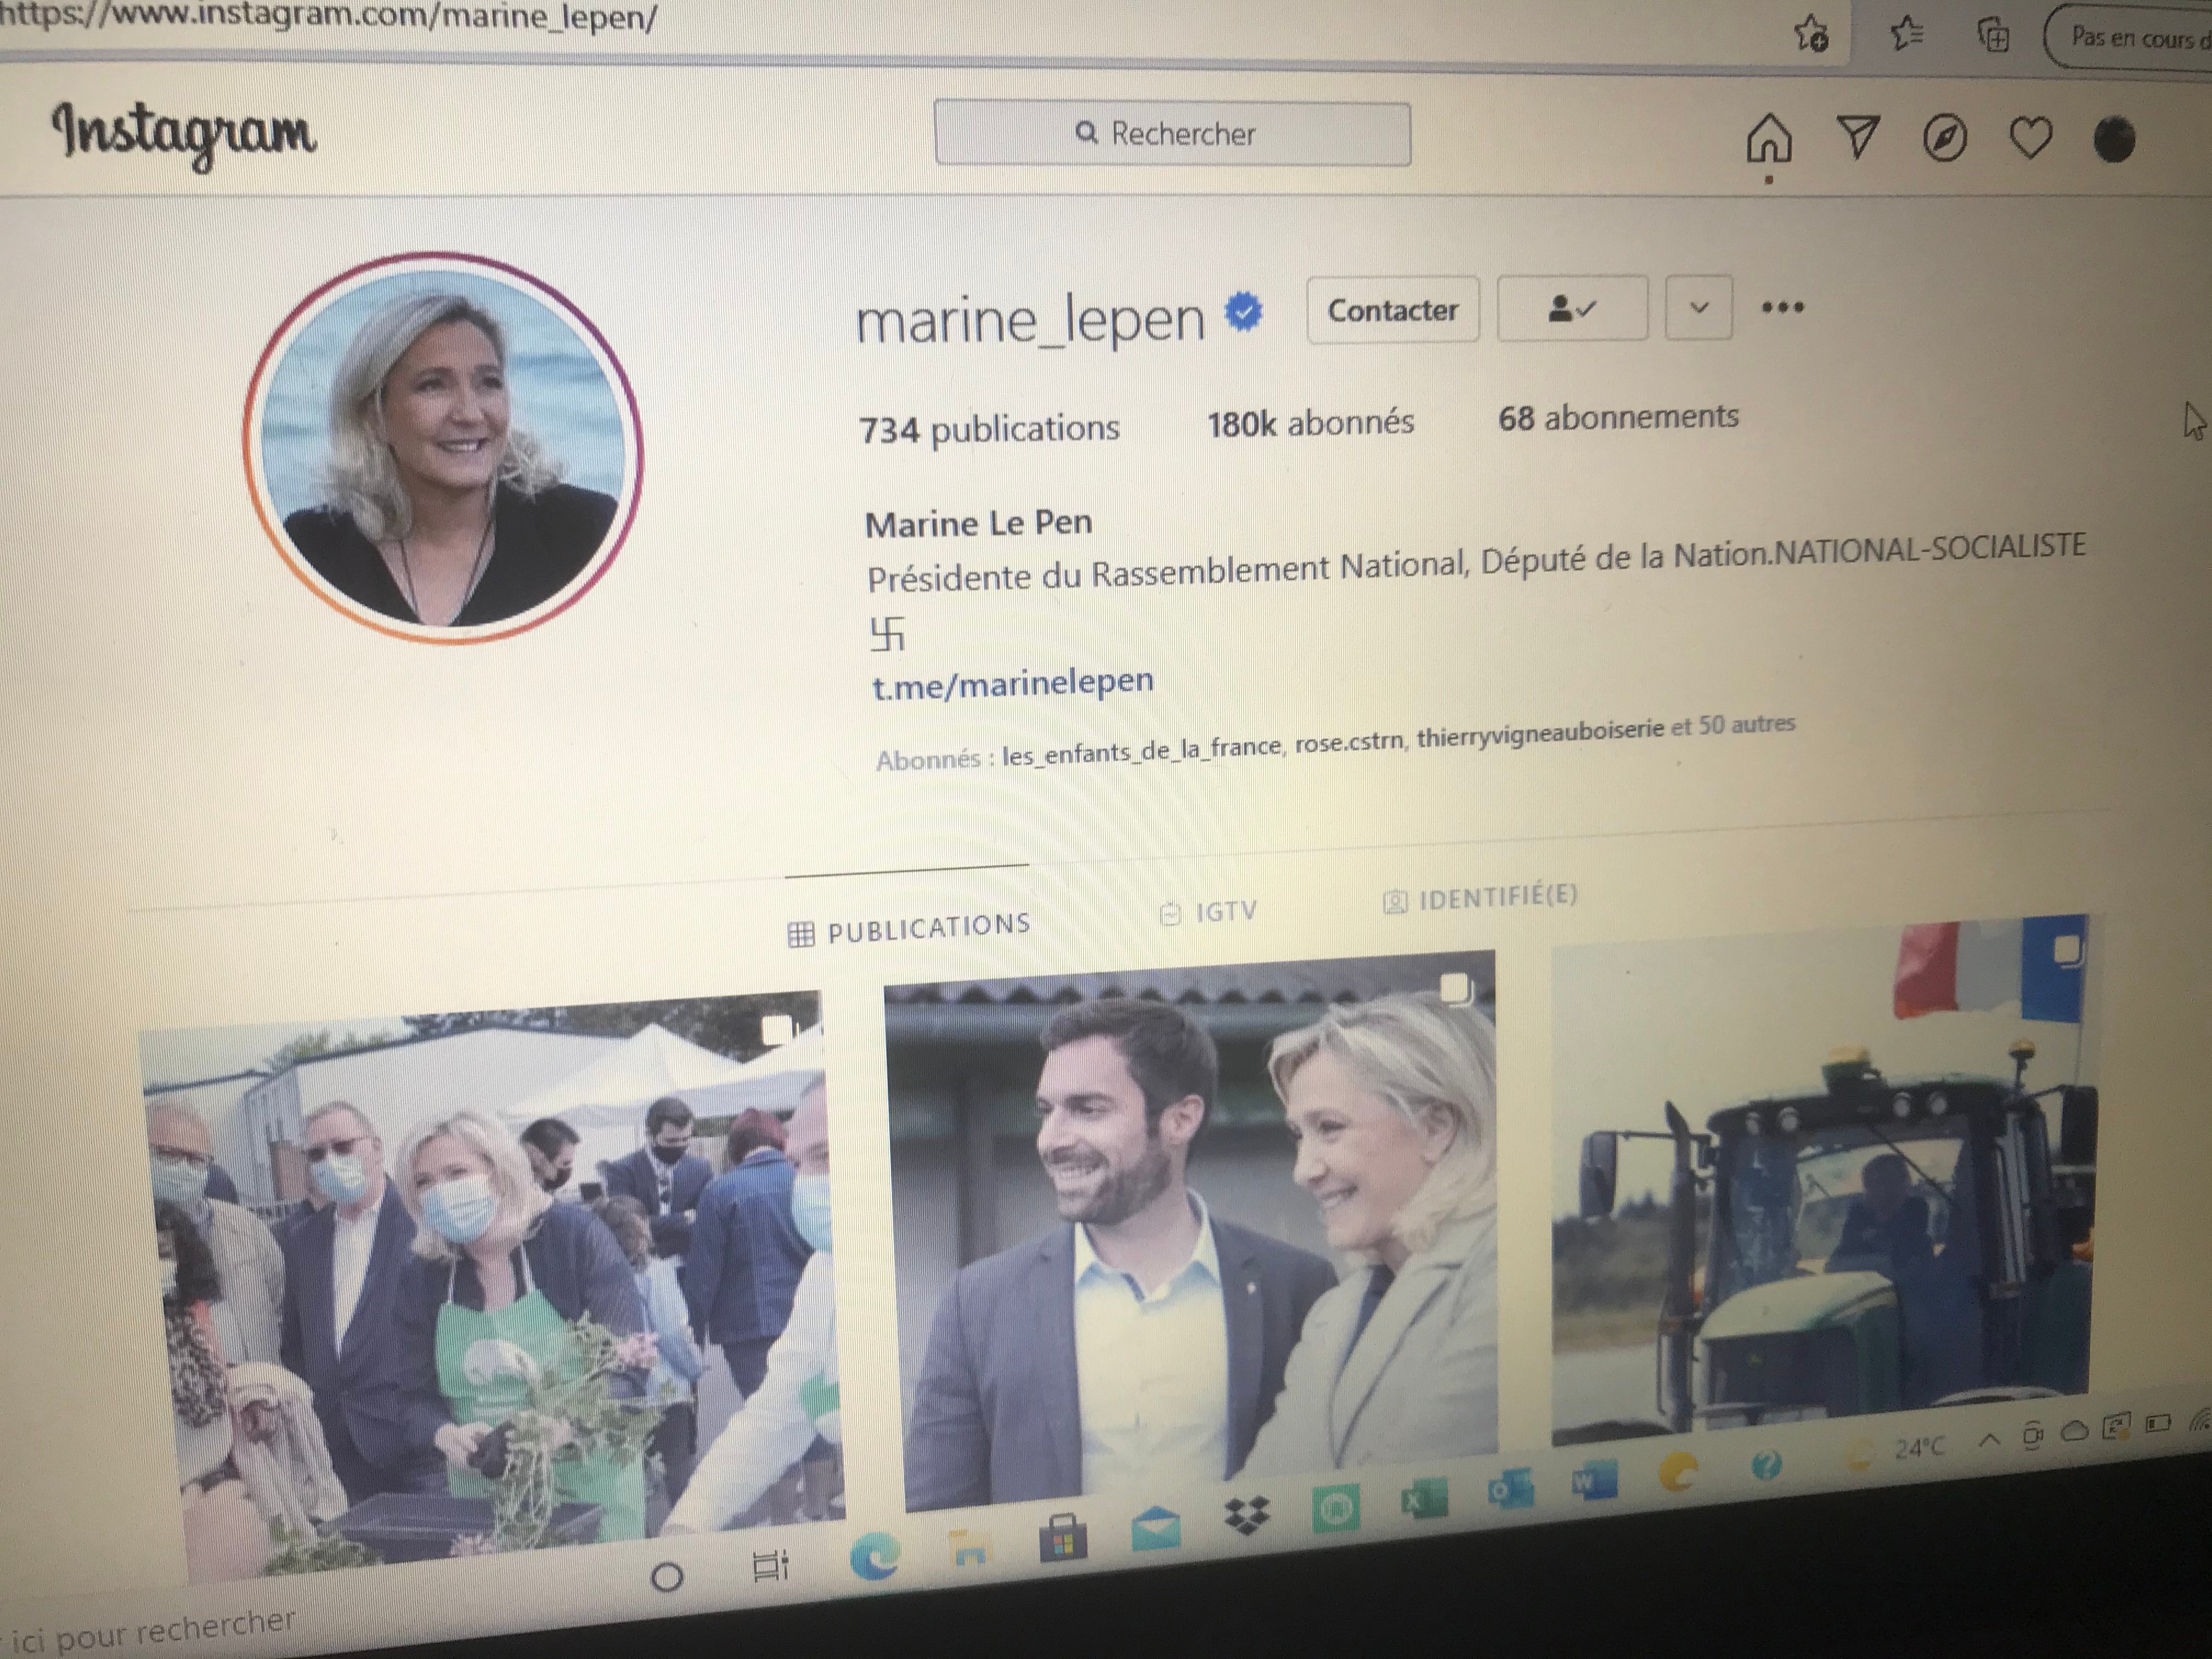The image size is (2212, 1659).
Task: Open Task View on the taskbar
Action: [770, 1565]
